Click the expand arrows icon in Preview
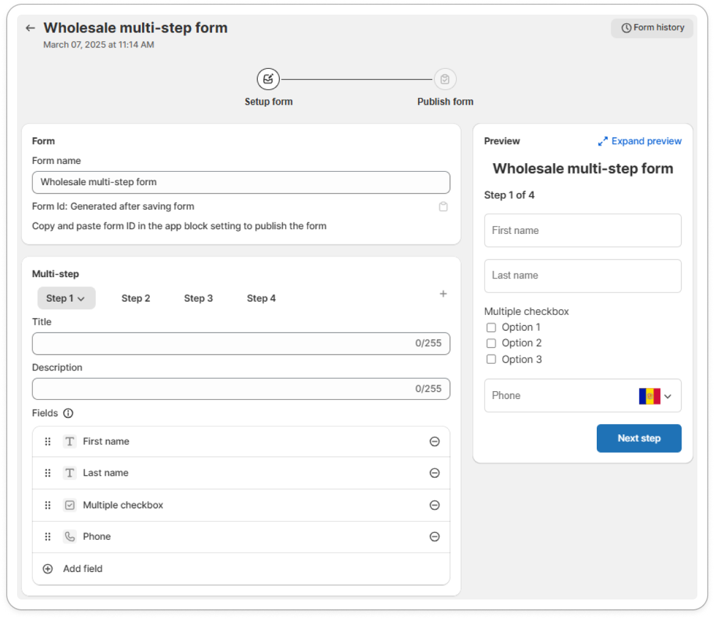This screenshot has width=715, height=619. [x=603, y=141]
